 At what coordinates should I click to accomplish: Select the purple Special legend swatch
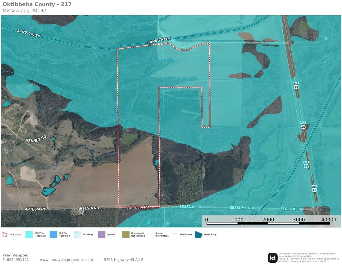coord(102,234)
